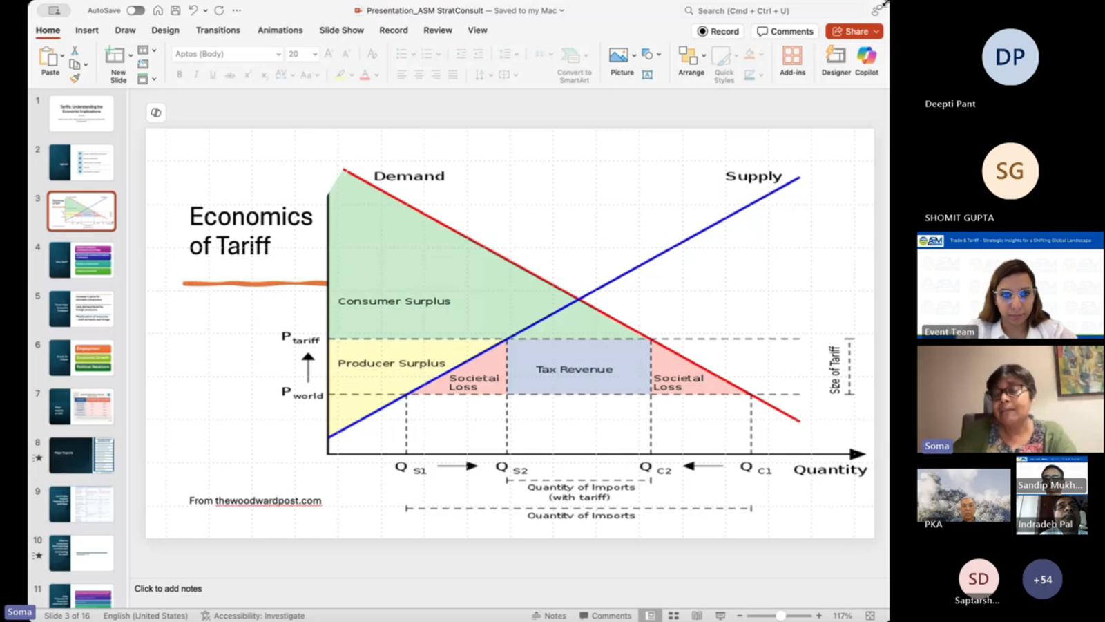Open the Comments button at top right
Viewport: 1105px width, 622px height.
coord(785,31)
